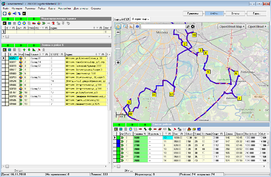Open the filter icon in trip orders Клиент column
The image size is (271, 177).
tap(43, 54)
